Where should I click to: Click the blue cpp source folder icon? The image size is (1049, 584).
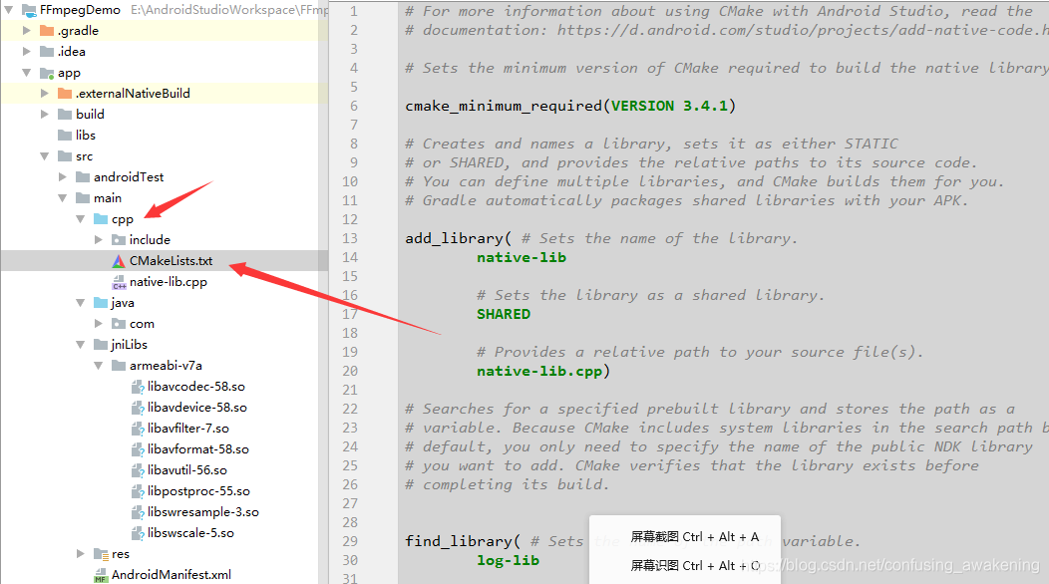point(101,218)
